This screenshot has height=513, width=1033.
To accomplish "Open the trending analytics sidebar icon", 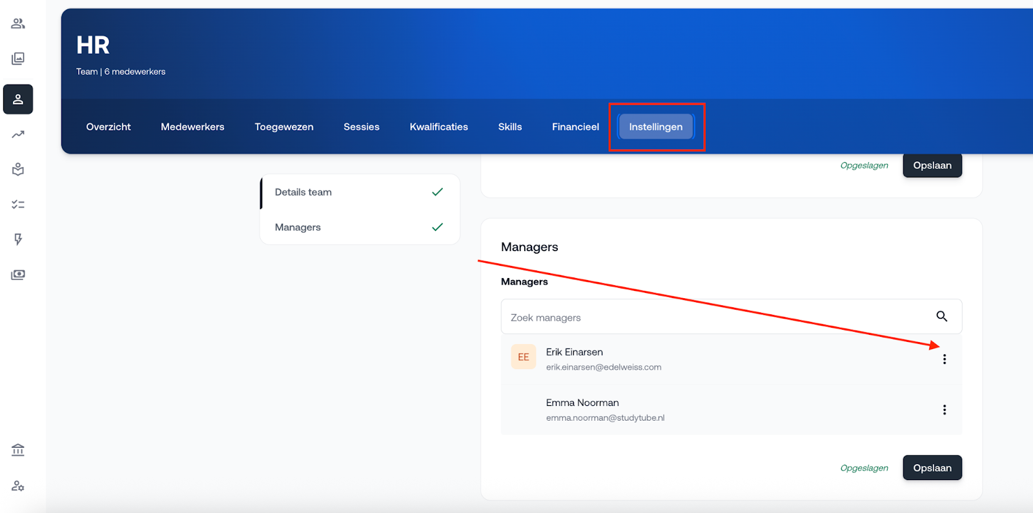I will 18,134.
